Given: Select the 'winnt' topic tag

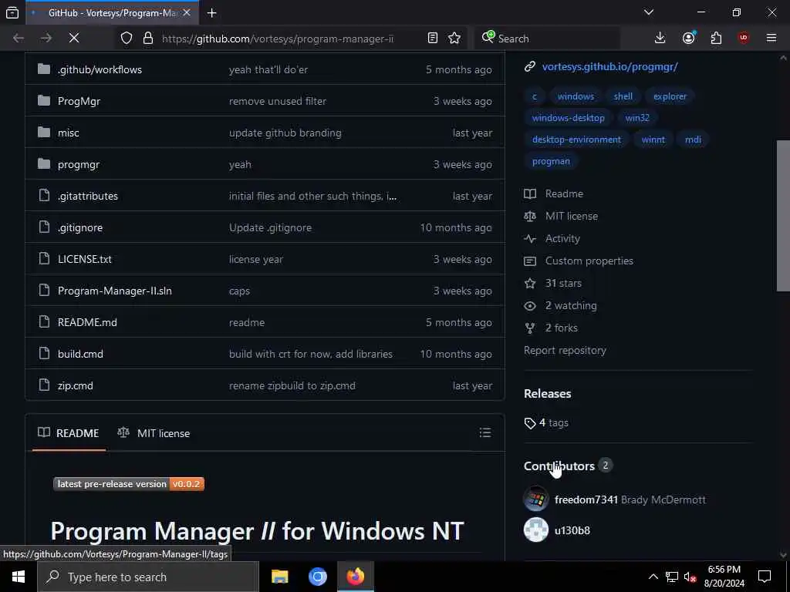Looking at the screenshot, I should pyautogui.click(x=653, y=140).
